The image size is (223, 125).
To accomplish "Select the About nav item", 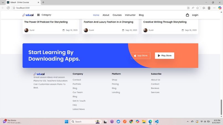I will (106, 15).
